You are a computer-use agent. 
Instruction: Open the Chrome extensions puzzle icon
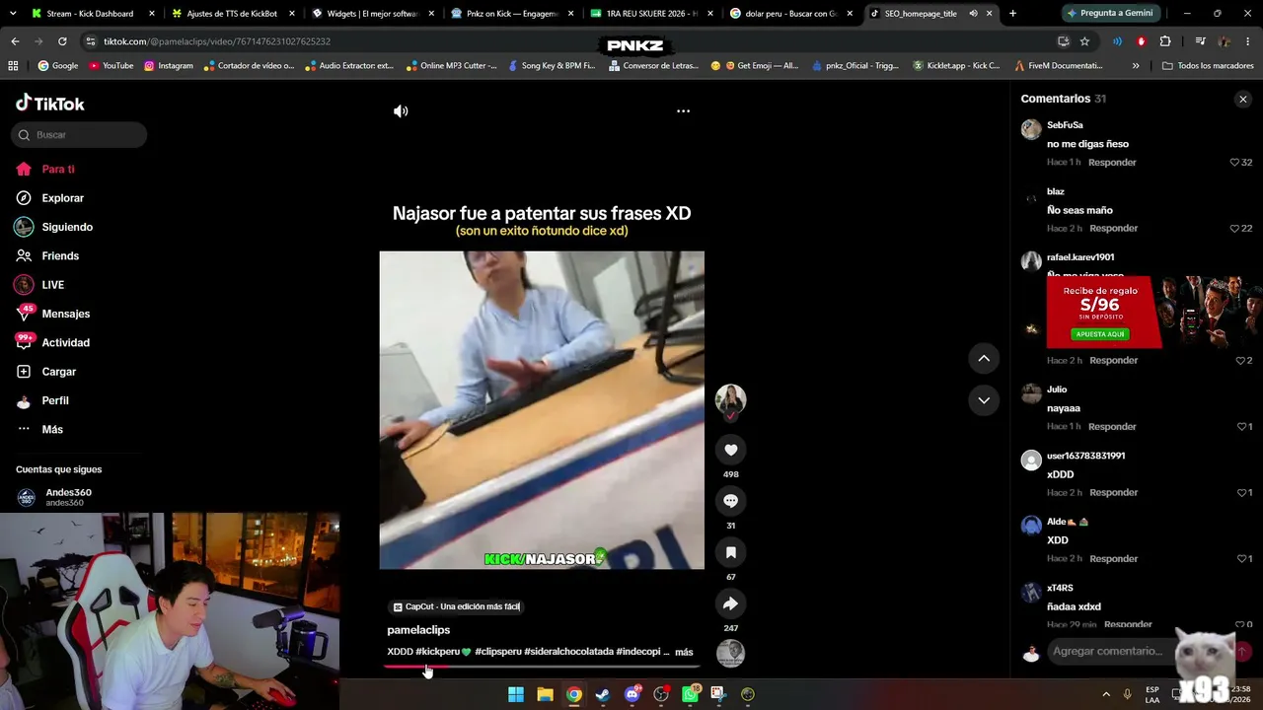point(1165,41)
